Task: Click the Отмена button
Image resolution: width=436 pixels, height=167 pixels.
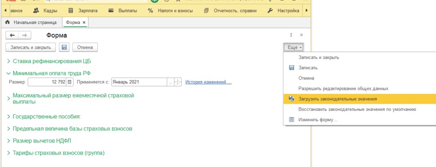Action: point(85,47)
